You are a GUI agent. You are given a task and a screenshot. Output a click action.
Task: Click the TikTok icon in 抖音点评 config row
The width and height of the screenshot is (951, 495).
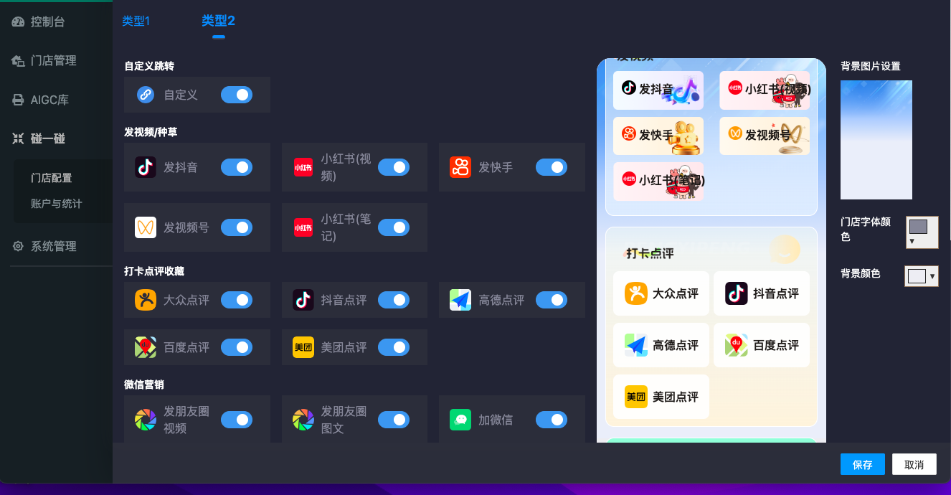(x=303, y=299)
